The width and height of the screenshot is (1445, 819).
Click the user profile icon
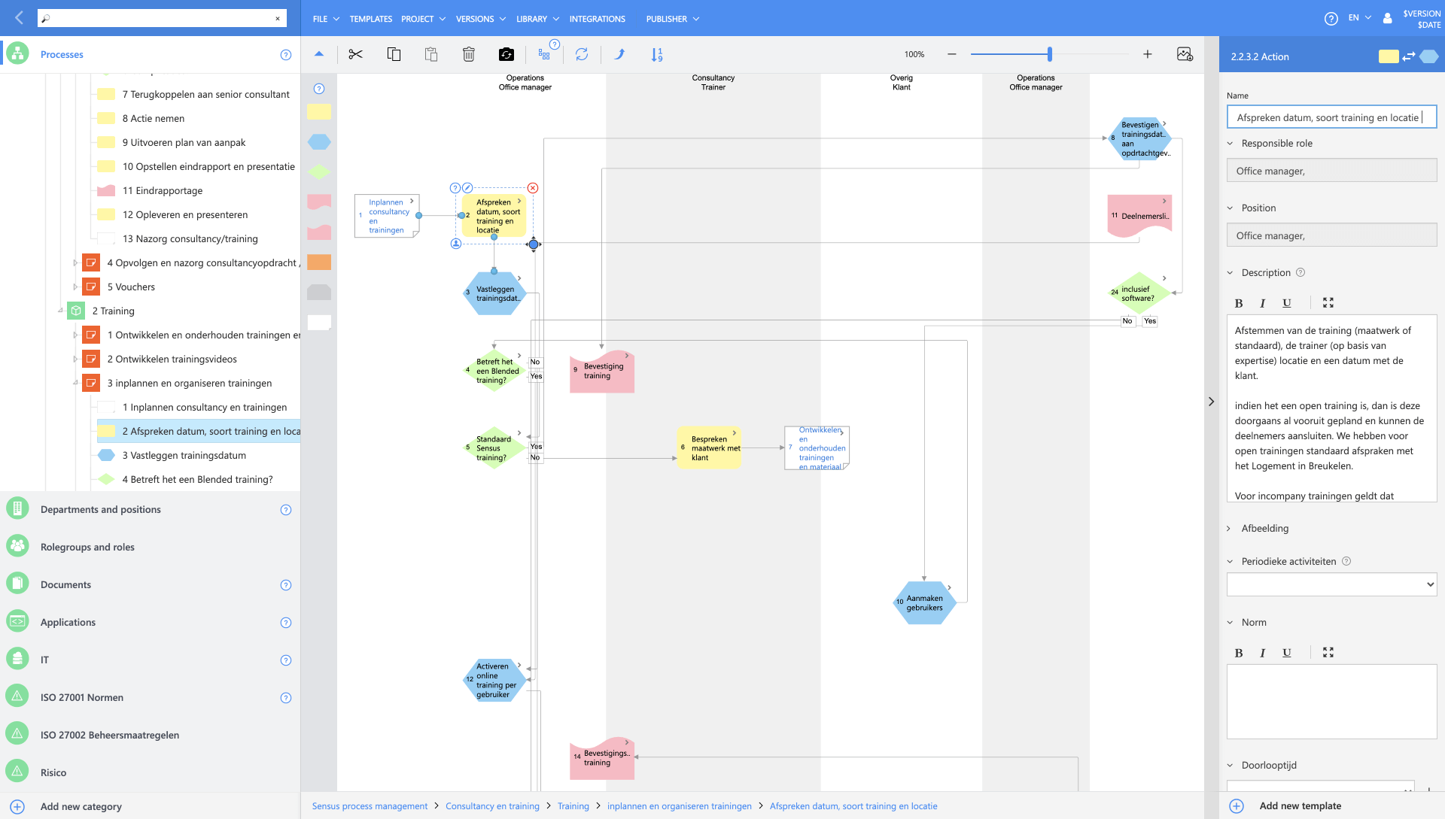coord(1387,19)
